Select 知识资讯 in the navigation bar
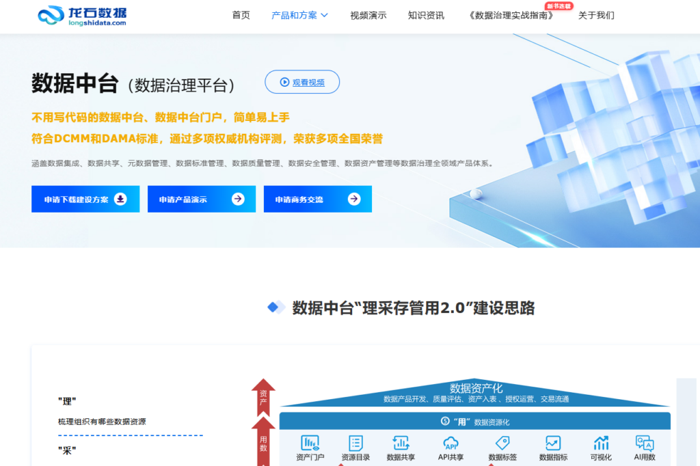Image resolution: width=700 pixels, height=466 pixels. [x=427, y=14]
